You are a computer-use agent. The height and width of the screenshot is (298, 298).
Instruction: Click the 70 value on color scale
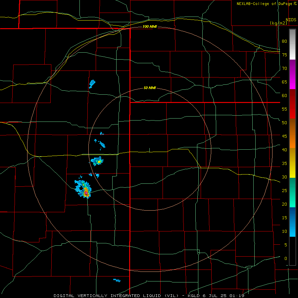(x=284, y=69)
